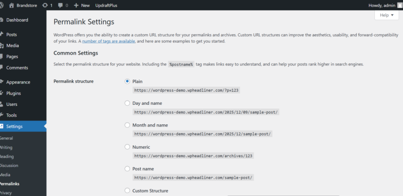Select the Post name radio button

[x=127, y=169]
